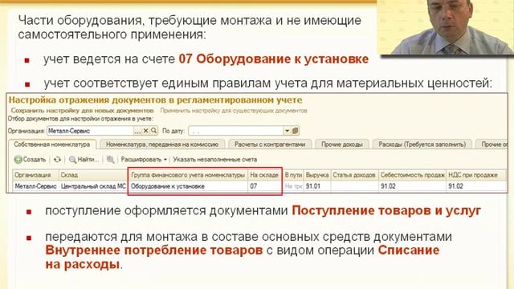Screen dimensions: 514x289
Task: Expand the По дату dropdown arrow
Action: (287, 131)
